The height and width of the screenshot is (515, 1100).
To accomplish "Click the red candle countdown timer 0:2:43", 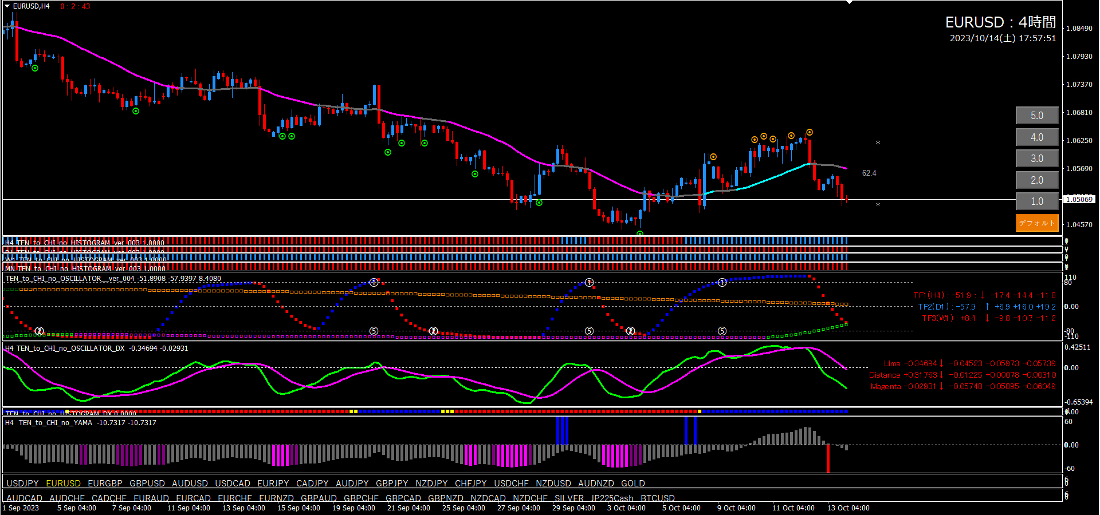I will [x=75, y=6].
